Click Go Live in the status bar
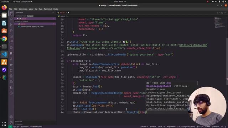 (200, 127)
